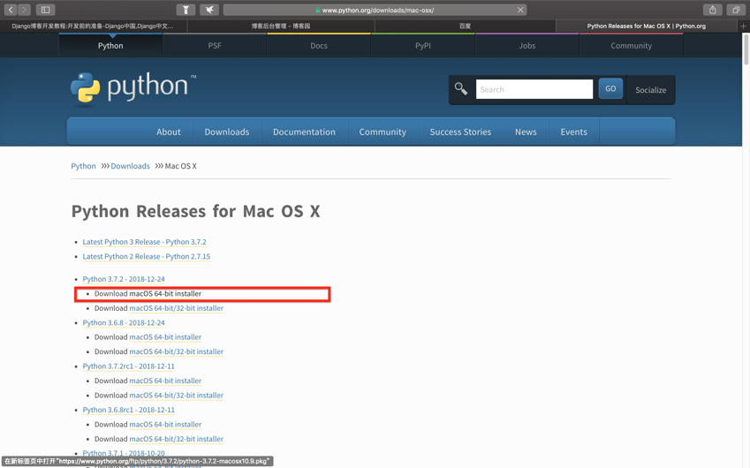The height and width of the screenshot is (468, 750).
Task: Click the GO search button
Action: click(610, 89)
